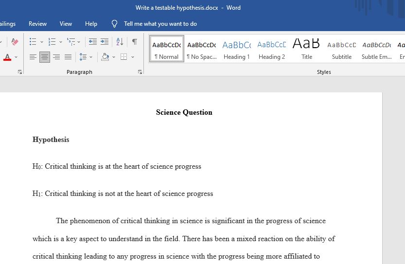The image size is (405, 264).
Task: Open borders dropdown arrow
Action: pyautogui.click(x=133, y=57)
